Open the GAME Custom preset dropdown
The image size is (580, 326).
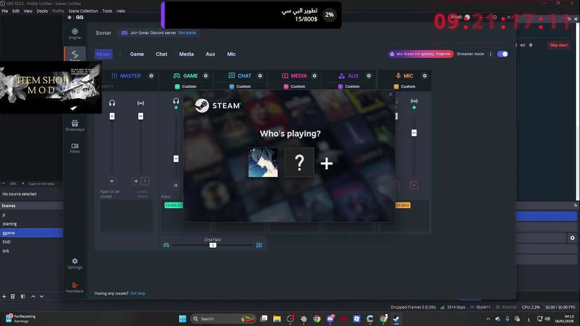pos(186,86)
